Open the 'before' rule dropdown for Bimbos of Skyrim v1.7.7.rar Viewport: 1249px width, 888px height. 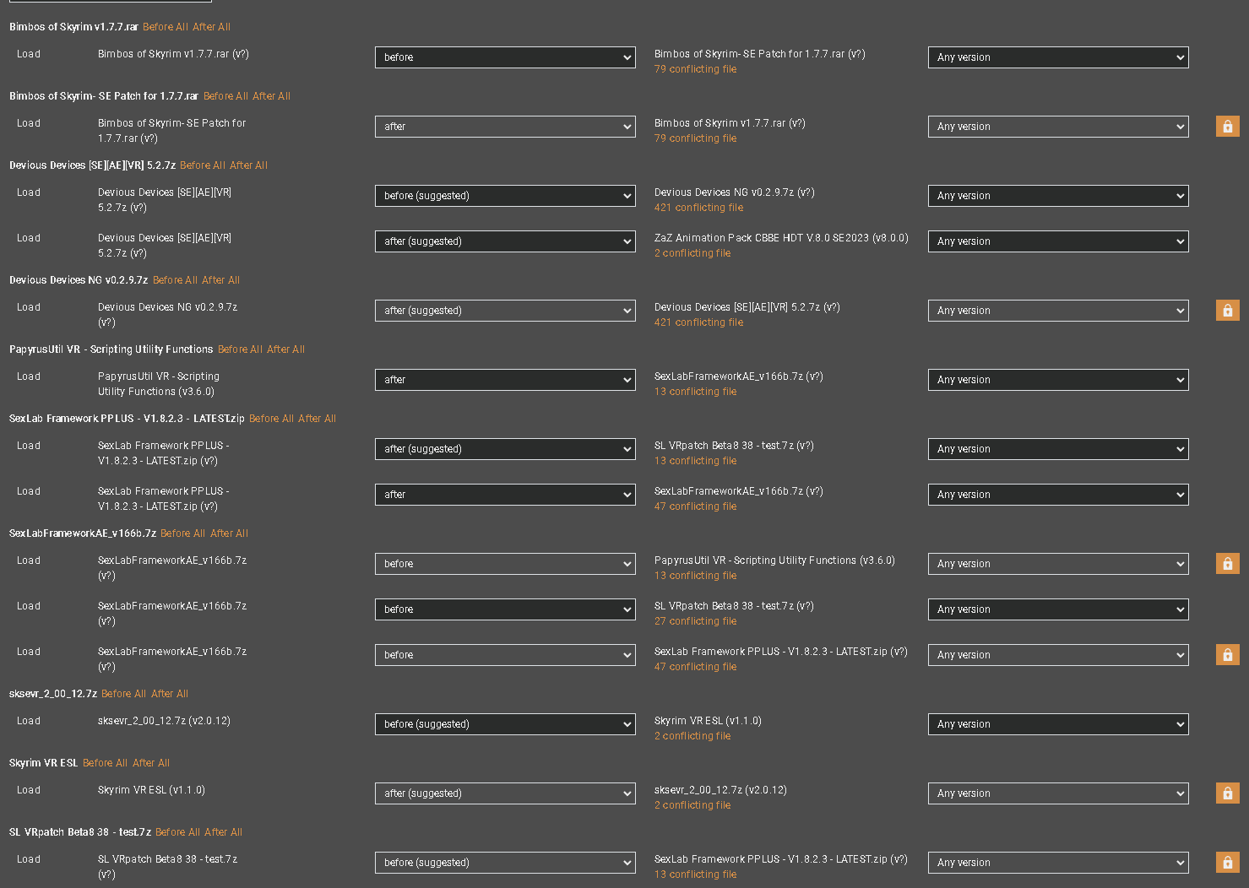[505, 57]
